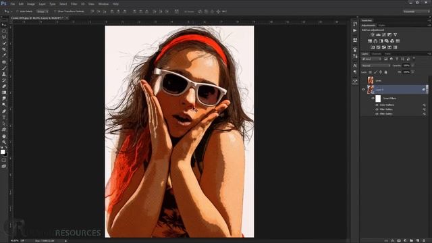Select the Horizontal Type tool

tap(4, 117)
